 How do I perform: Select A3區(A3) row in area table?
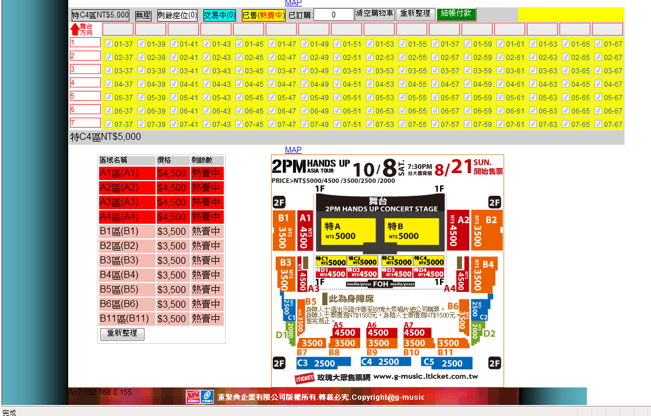click(x=161, y=202)
